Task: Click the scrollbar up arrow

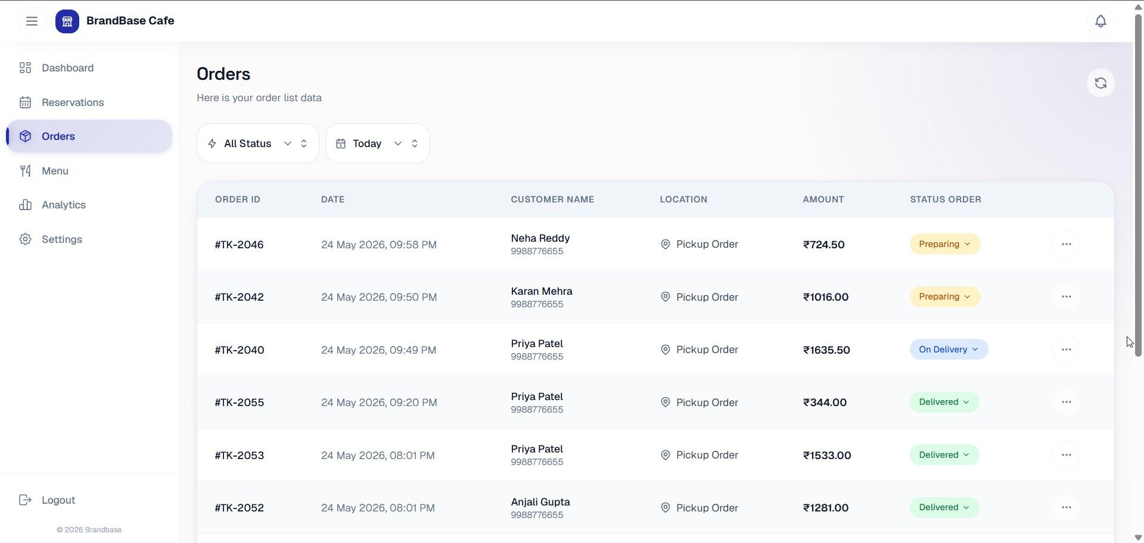Action: [x=1138, y=7]
